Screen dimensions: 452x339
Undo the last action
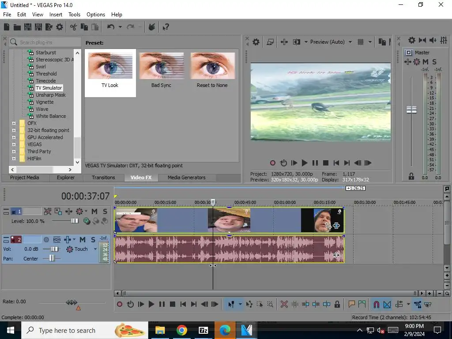(x=111, y=27)
